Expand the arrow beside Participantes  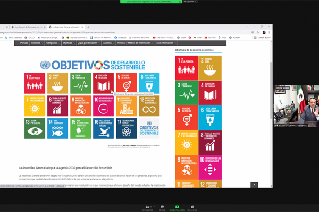click(x=154, y=207)
